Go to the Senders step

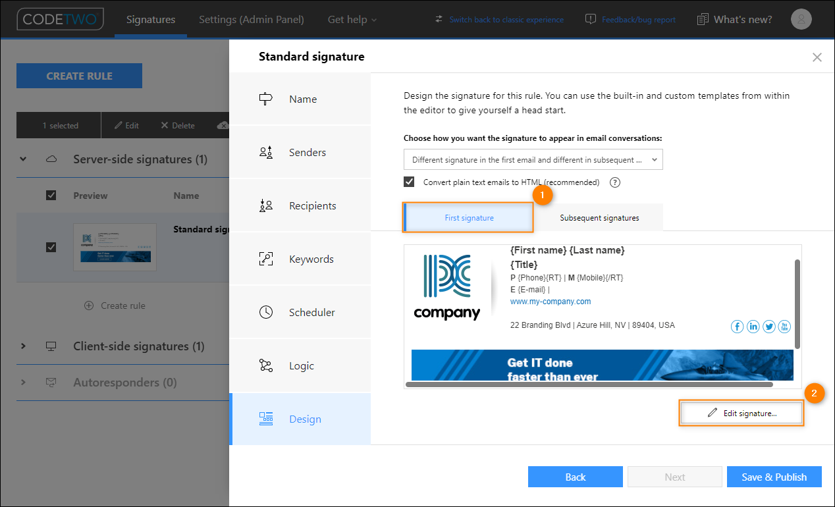click(300, 152)
